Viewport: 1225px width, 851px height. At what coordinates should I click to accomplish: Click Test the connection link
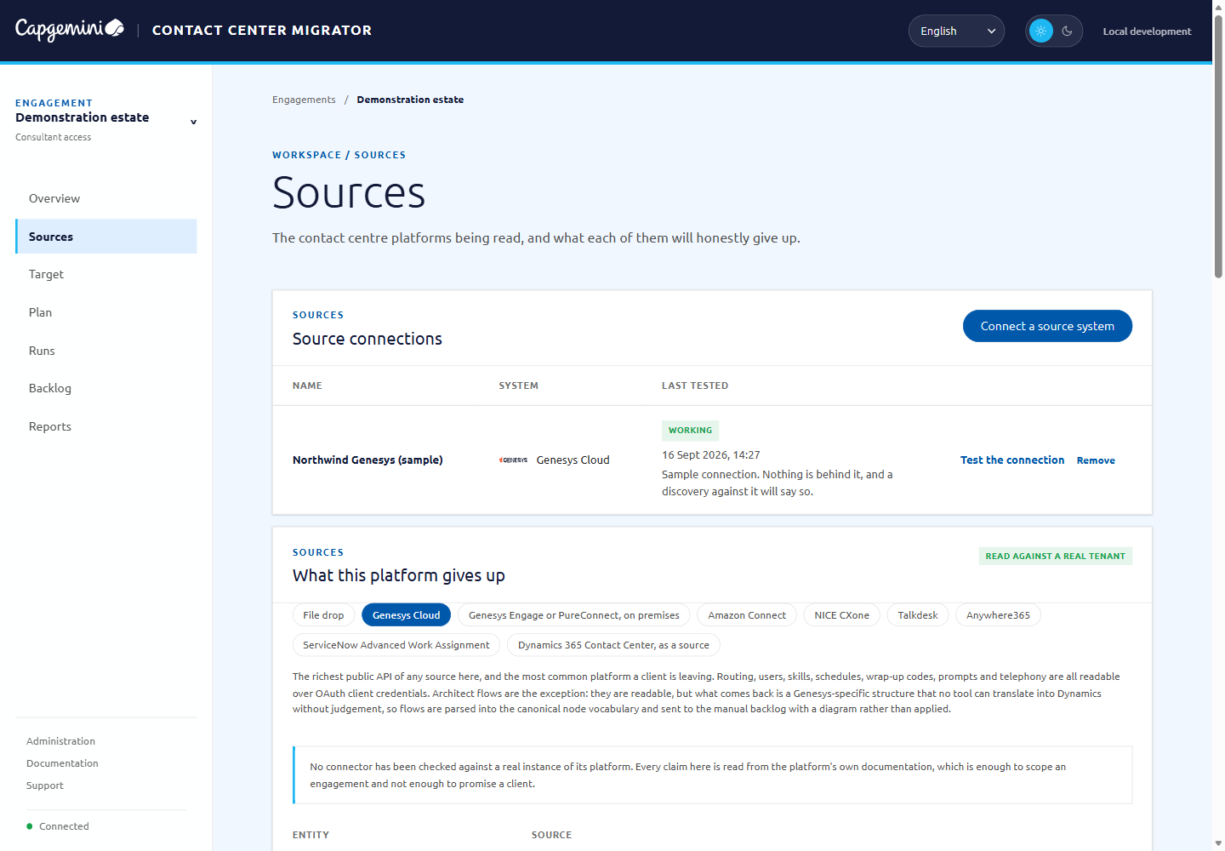point(1012,460)
